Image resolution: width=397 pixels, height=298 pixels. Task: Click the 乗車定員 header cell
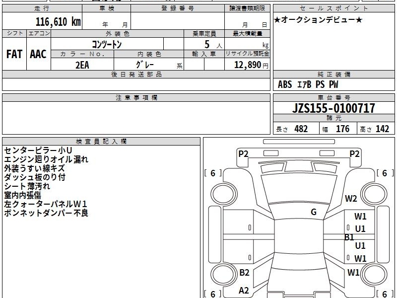coord(204,33)
